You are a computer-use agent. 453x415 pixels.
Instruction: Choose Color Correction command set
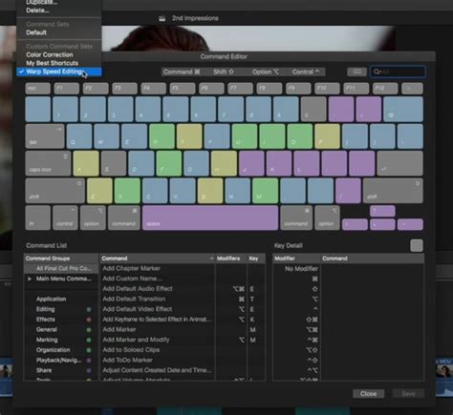click(50, 54)
